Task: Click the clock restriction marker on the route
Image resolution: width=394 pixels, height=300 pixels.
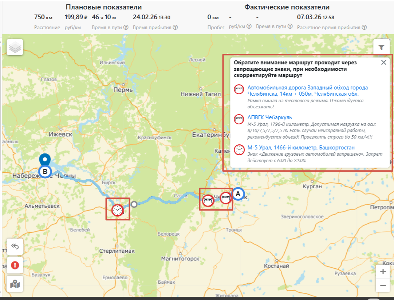Action: click(117, 210)
